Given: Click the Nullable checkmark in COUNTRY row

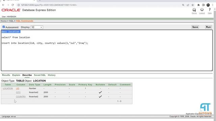Looking at the screenshot, I should 100,96.
